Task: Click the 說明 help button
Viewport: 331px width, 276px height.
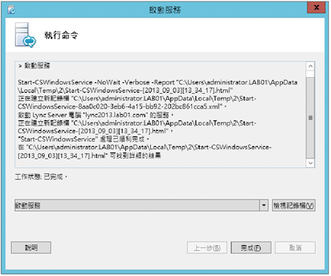Action: [31, 247]
